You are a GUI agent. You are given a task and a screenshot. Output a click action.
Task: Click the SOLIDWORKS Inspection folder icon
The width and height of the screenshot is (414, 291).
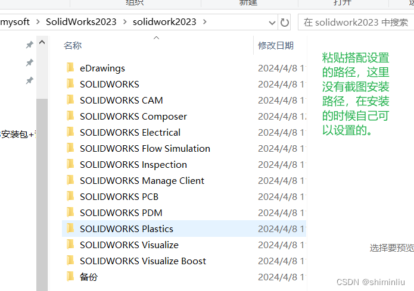(x=70, y=164)
